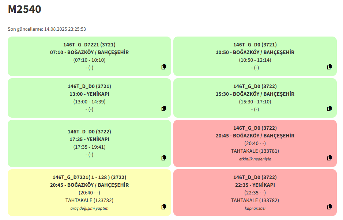Copy the 15:30 Boğazköy trip details
Screen dimensions: 343x220
pos(329,109)
